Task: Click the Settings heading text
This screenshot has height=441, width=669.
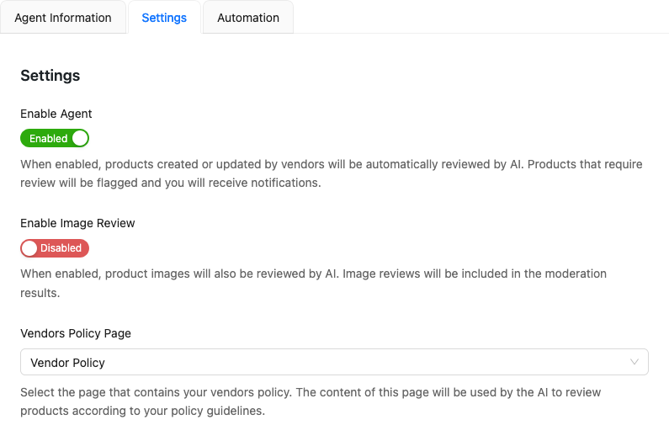Action: (50, 76)
